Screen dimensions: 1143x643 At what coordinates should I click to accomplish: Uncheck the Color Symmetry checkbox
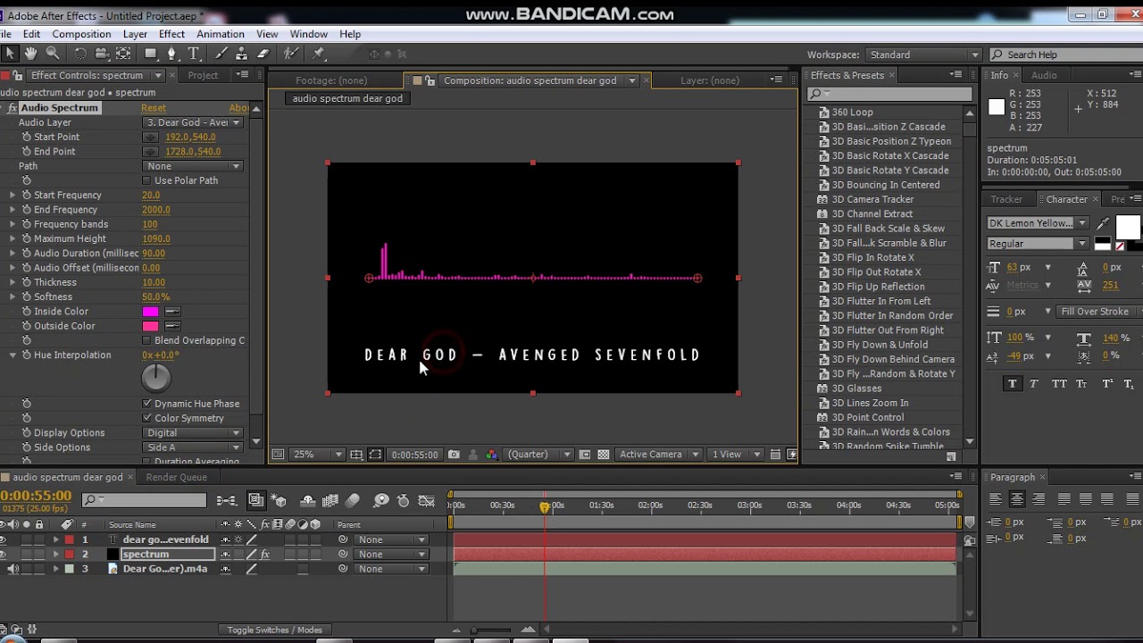coord(147,418)
